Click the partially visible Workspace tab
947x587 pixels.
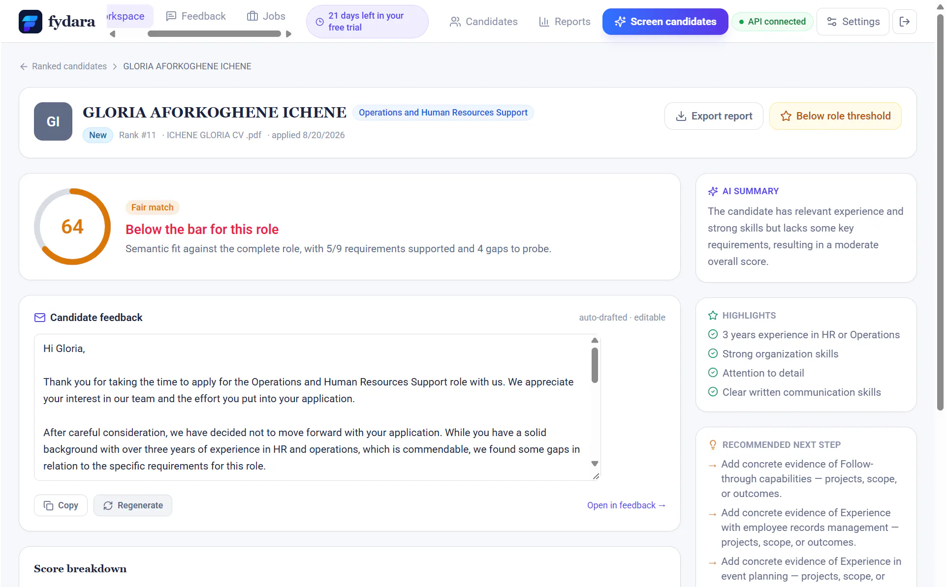click(x=129, y=16)
